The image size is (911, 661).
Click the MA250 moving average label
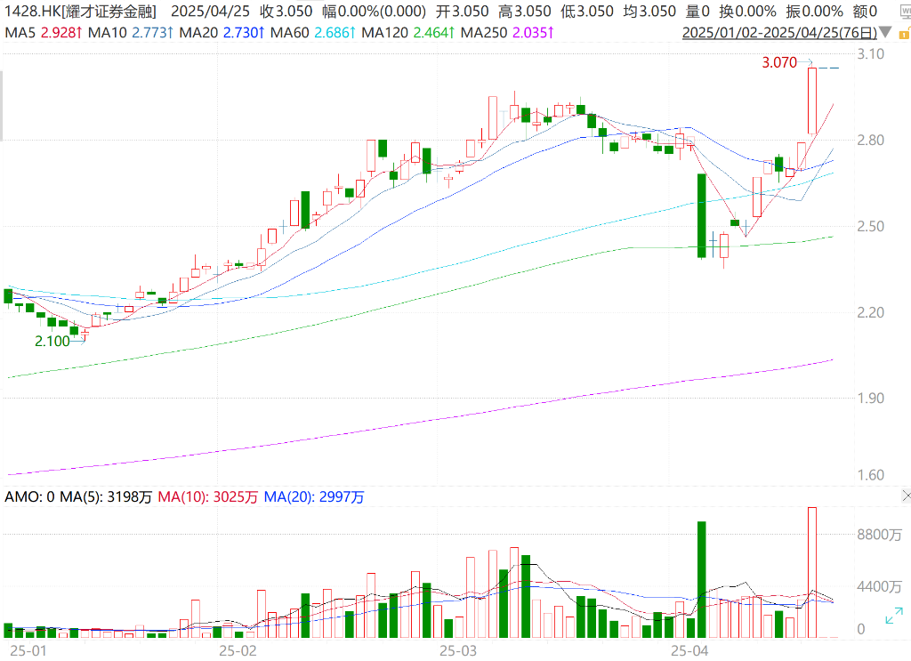[507, 33]
